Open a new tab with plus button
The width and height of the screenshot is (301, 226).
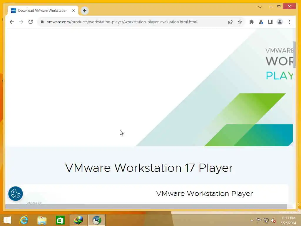[x=85, y=11]
